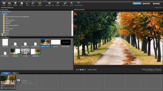Click the transition duration value 3.0
The width and height of the screenshot is (163, 91).
coord(18,83)
